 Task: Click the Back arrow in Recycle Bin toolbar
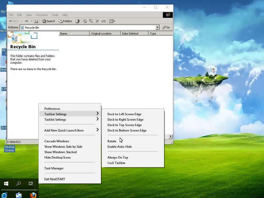(x=14, y=21)
